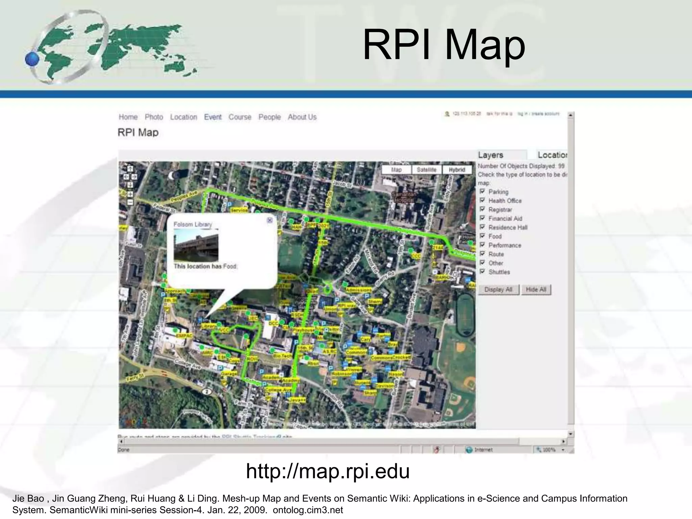Click the user icon next to the IP address
The image size is (692, 519).
pyautogui.click(x=447, y=114)
